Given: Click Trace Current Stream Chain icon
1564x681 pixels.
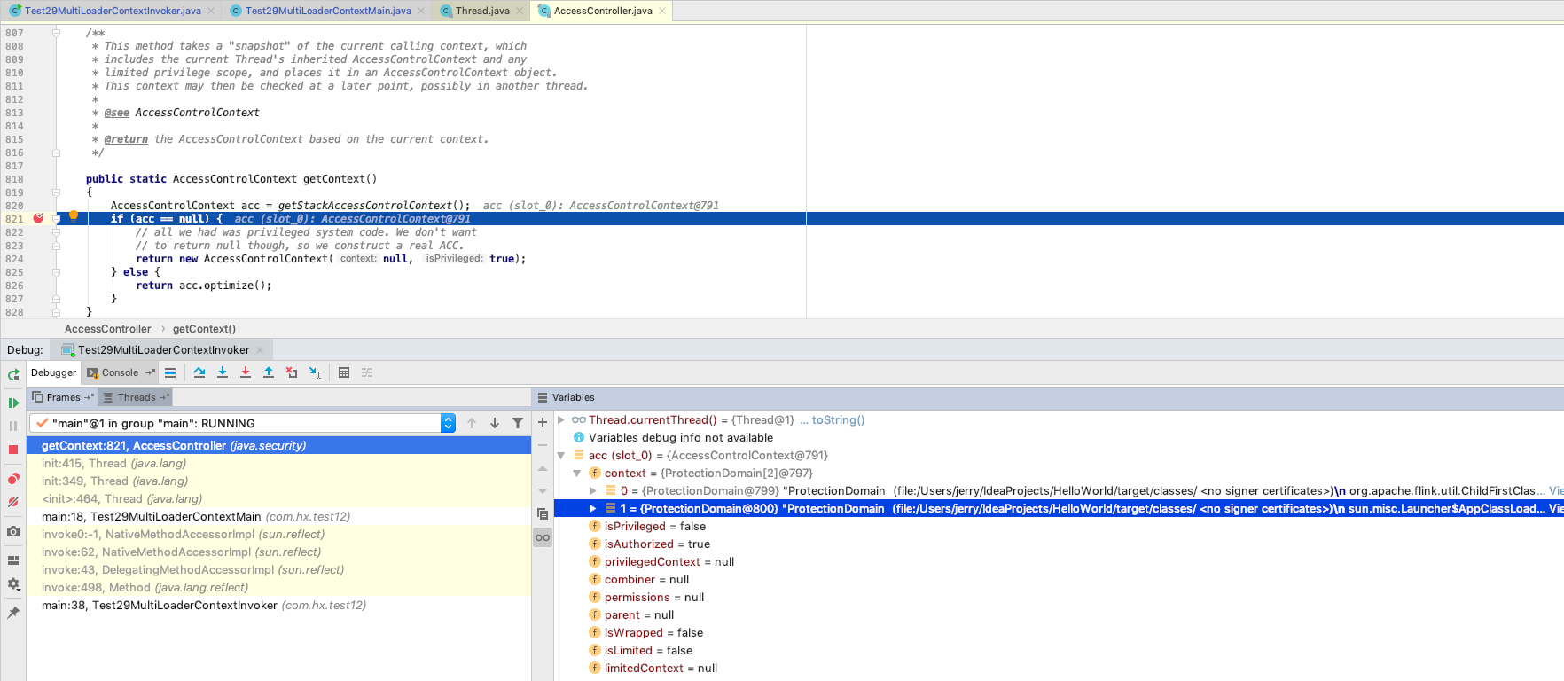Looking at the screenshot, I should tap(367, 372).
